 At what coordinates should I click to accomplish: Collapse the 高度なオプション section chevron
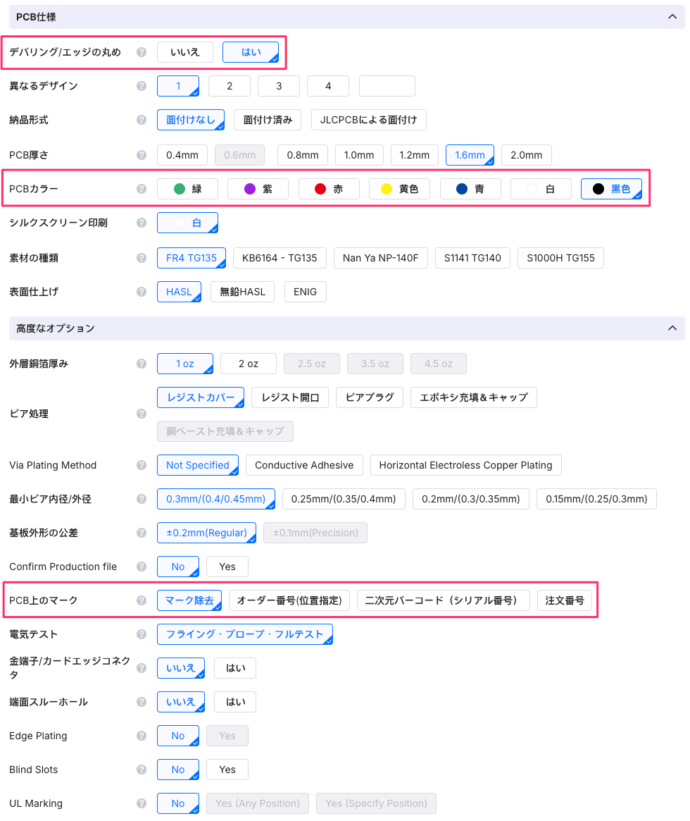[x=671, y=328]
